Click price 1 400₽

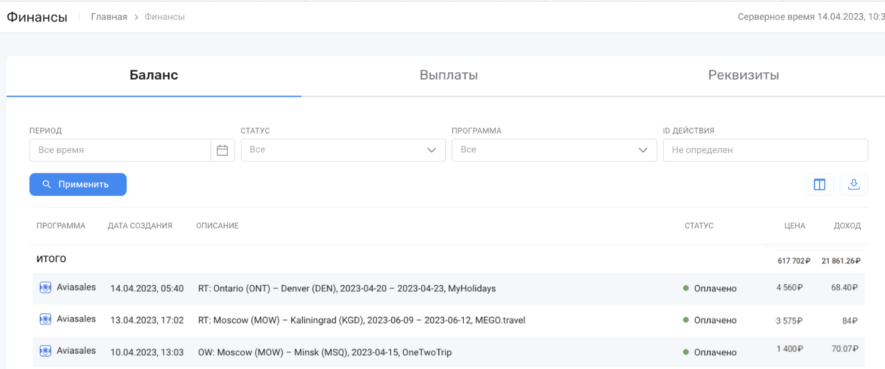[790, 349]
